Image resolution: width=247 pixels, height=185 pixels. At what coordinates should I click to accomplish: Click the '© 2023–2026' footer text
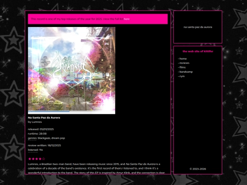pos(198,169)
